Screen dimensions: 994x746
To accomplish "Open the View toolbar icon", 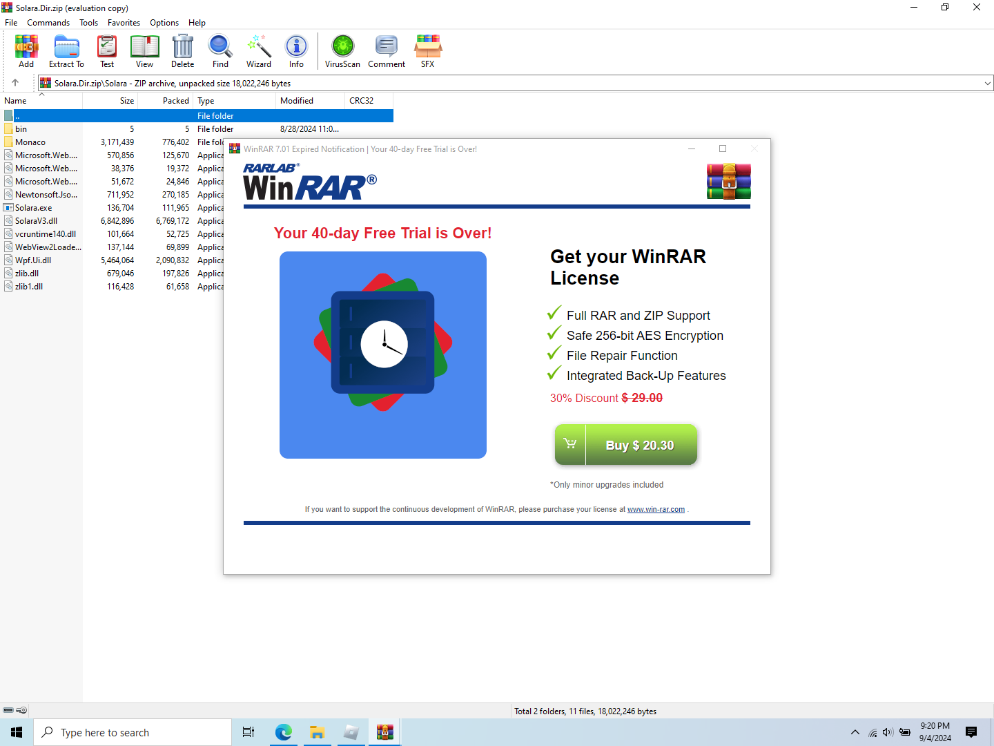I will (145, 51).
